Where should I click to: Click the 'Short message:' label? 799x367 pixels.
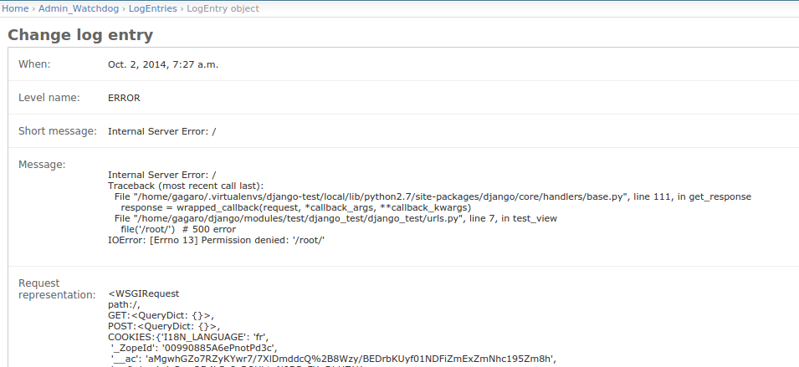[x=58, y=131]
